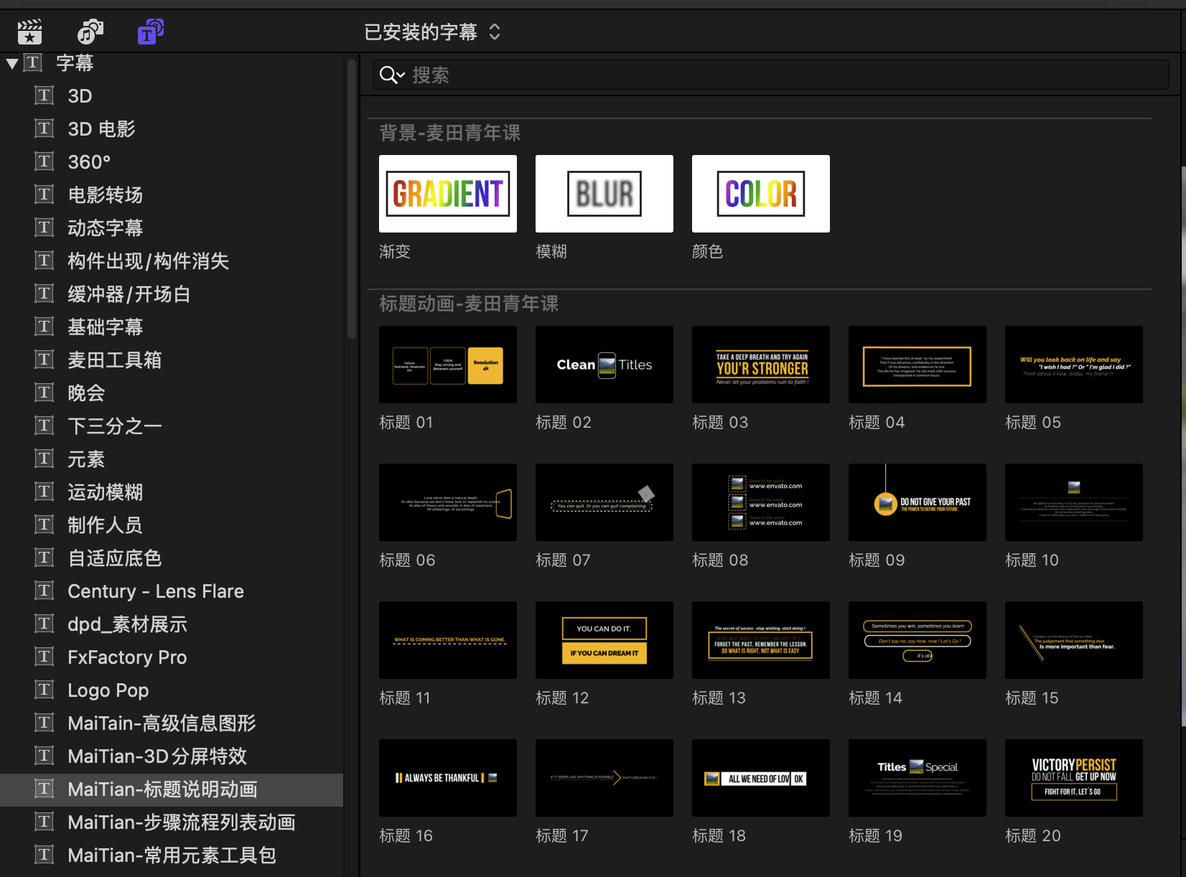1186x877 pixels.
Task: Open MaiTian-步骤流程列表动画 category
Action: pos(172,822)
